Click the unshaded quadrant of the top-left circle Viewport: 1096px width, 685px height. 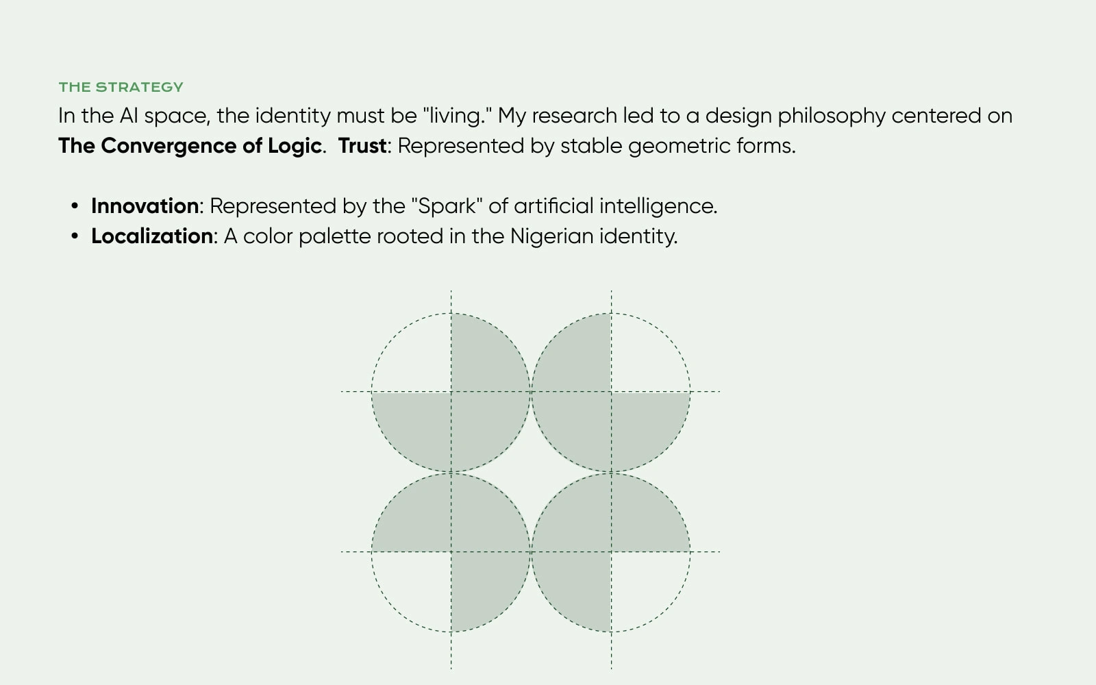[418, 360]
